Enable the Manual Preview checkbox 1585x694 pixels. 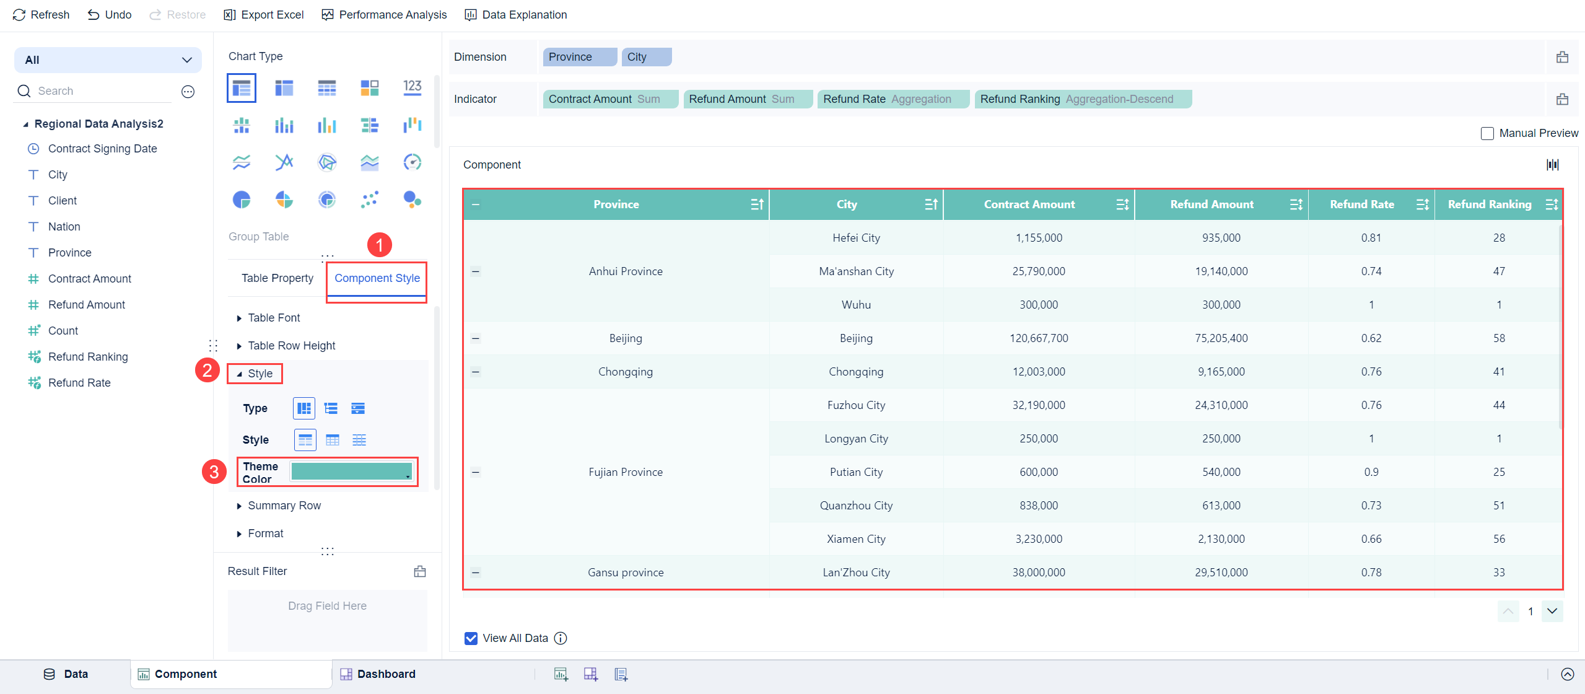click(x=1487, y=133)
